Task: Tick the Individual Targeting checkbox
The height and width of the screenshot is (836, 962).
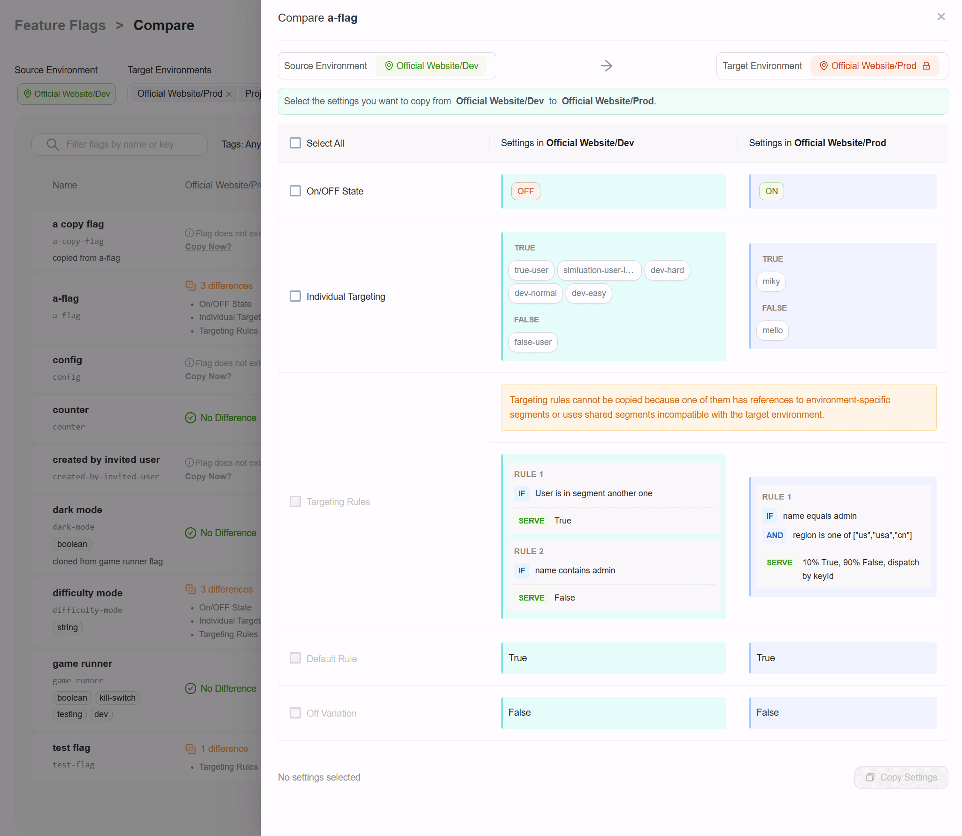Action: 295,296
